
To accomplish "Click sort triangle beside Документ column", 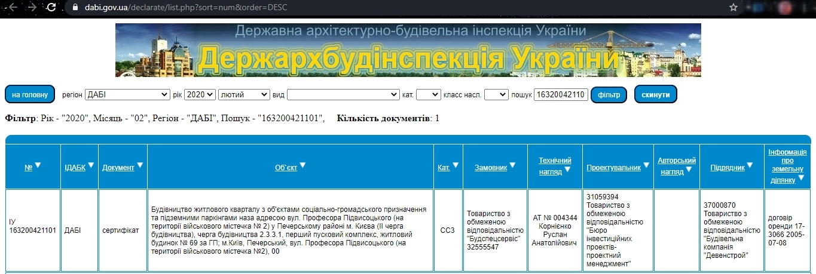I will 140,165.
